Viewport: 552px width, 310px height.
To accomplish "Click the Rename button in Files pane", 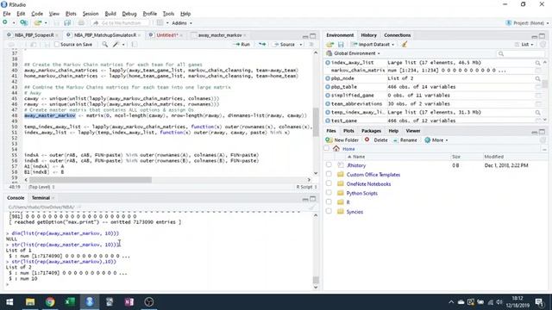I will tap(405, 139).
